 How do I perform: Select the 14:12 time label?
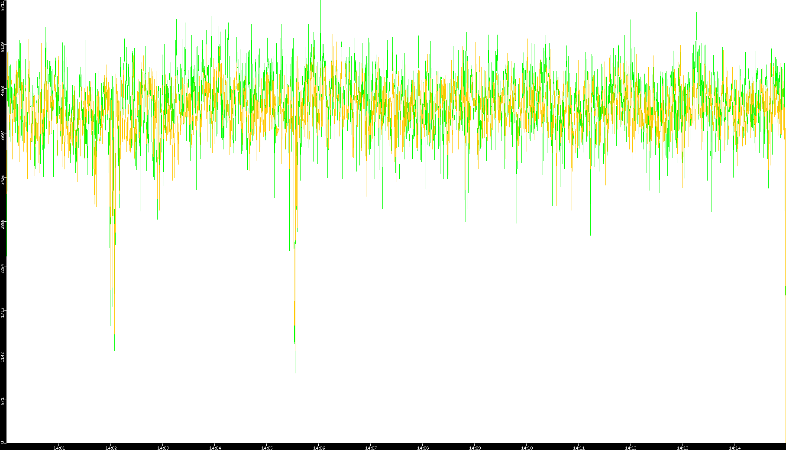(631, 448)
